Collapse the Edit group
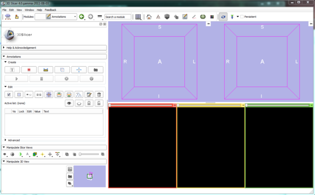The image size is (315, 195). (5, 87)
